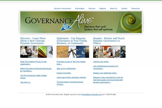
Task: Click the Talk with us link
Action: tap(25, 82)
